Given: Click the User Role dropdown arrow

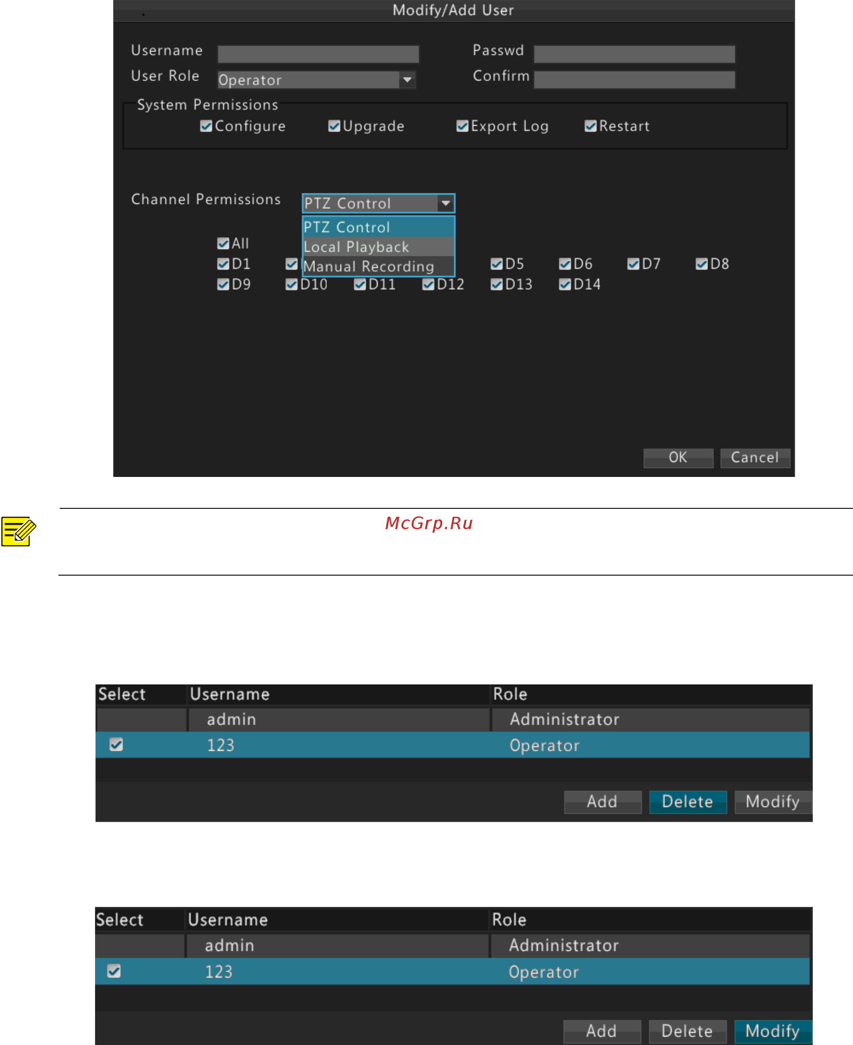Looking at the screenshot, I should tap(407, 80).
